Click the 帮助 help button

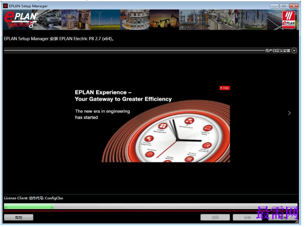(19, 217)
